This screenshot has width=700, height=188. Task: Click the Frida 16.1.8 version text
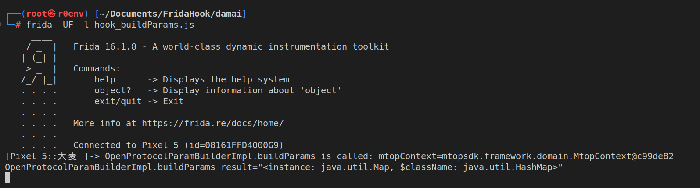coord(105,46)
